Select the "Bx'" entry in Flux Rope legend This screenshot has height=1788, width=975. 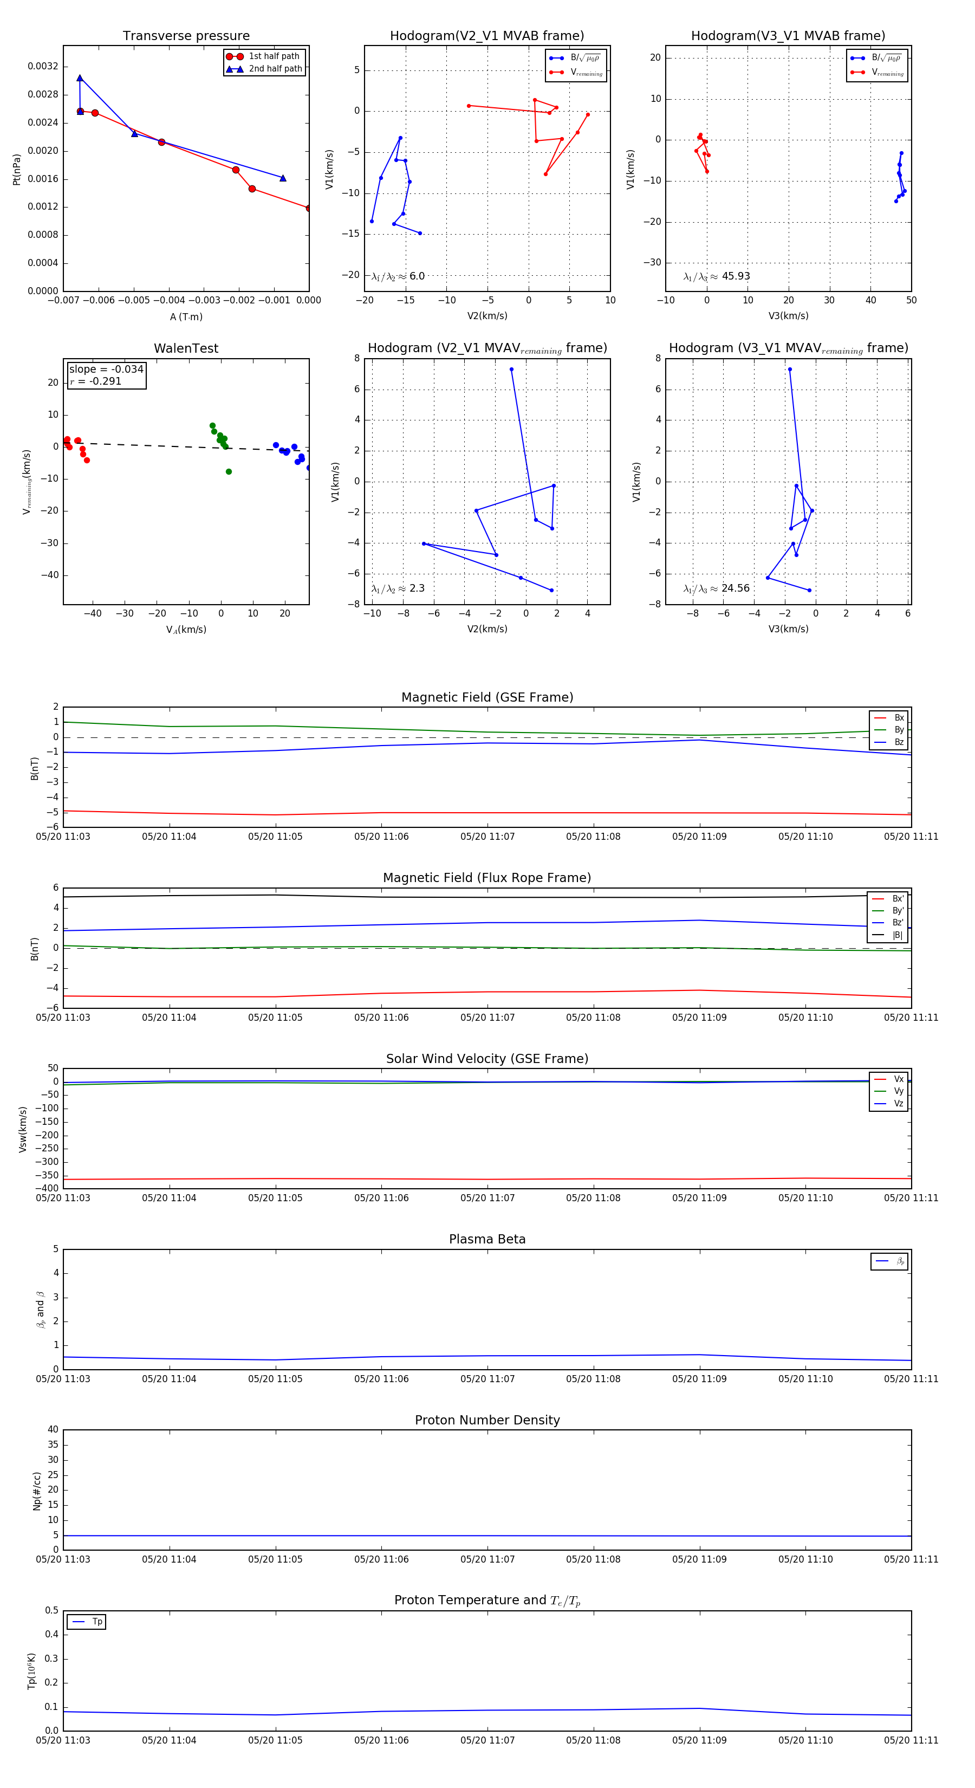point(888,898)
